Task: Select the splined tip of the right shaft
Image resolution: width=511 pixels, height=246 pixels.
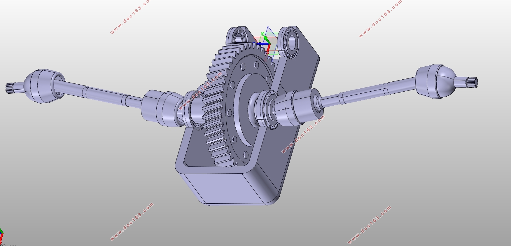Action: pos(472,82)
